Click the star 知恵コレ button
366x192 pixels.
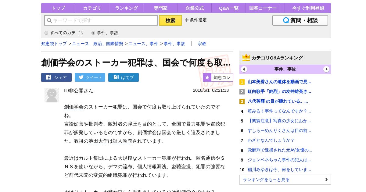[218, 77]
